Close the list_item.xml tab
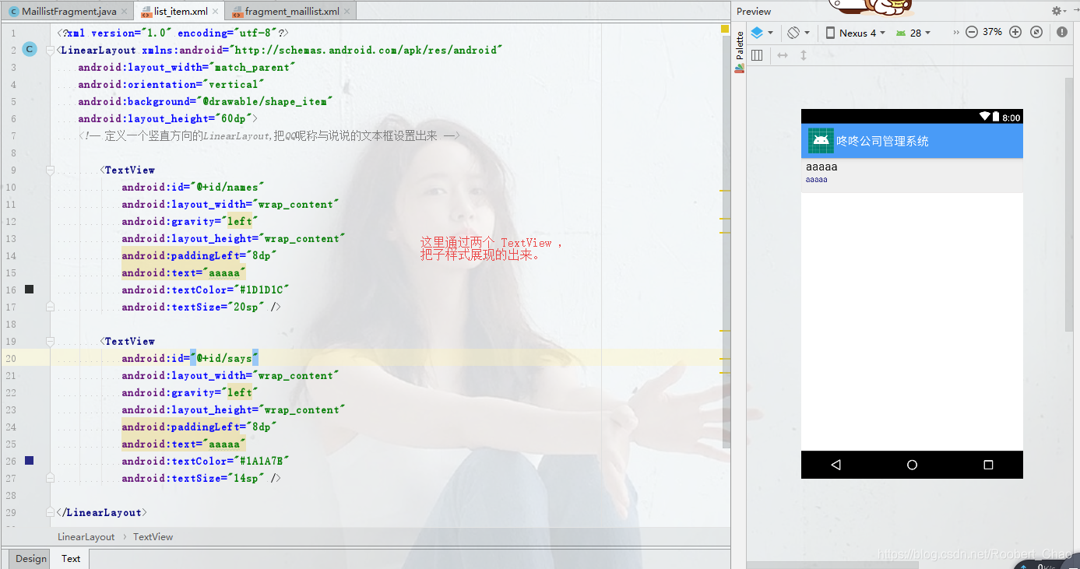 coord(216,12)
